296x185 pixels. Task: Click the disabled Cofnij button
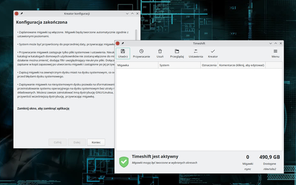pyautogui.click(x=57, y=142)
